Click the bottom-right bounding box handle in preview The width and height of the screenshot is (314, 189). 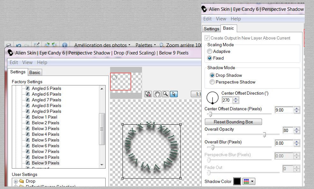pos(180,178)
